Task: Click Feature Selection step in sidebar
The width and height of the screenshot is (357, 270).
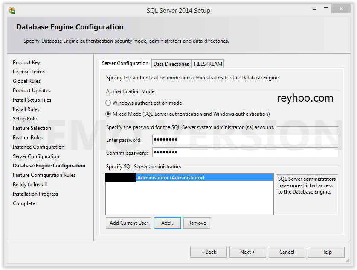Action: [x=32, y=128]
